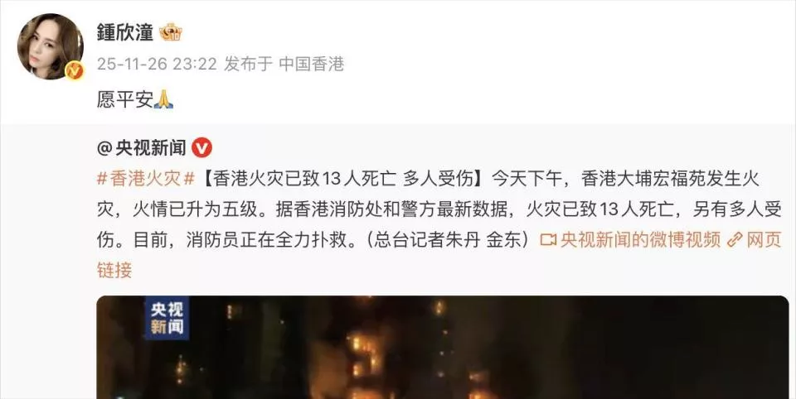Viewport: 796px width, 399px height.
Task: Play the fire video thumbnail
Action: [443, 348]
